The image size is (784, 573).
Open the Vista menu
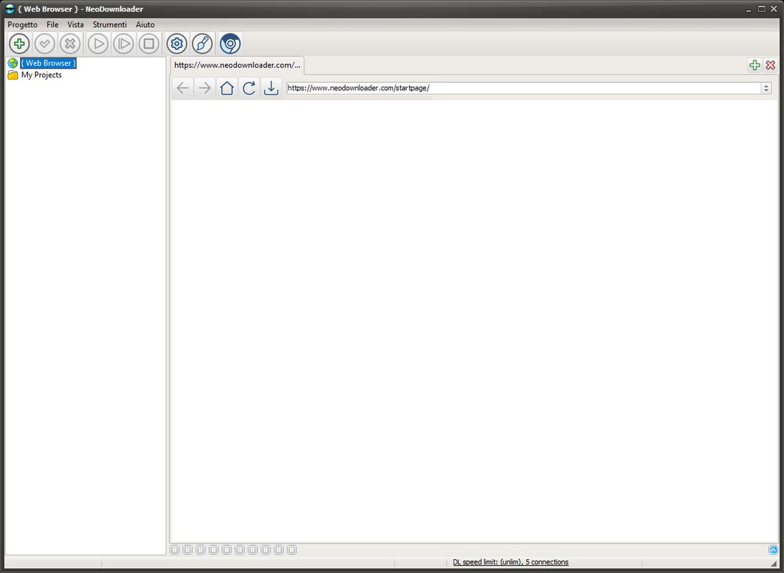pyautogui.click(x=75, y=24)
